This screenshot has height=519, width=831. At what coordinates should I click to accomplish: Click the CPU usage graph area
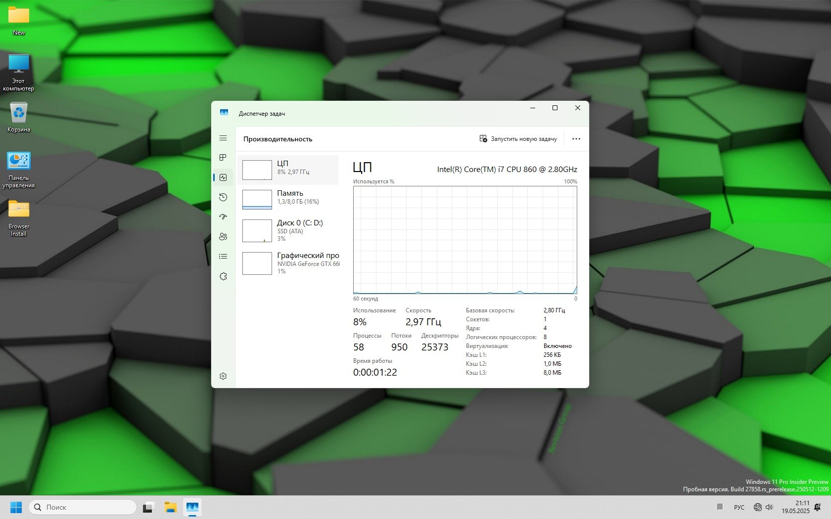[x=465, y=240]
